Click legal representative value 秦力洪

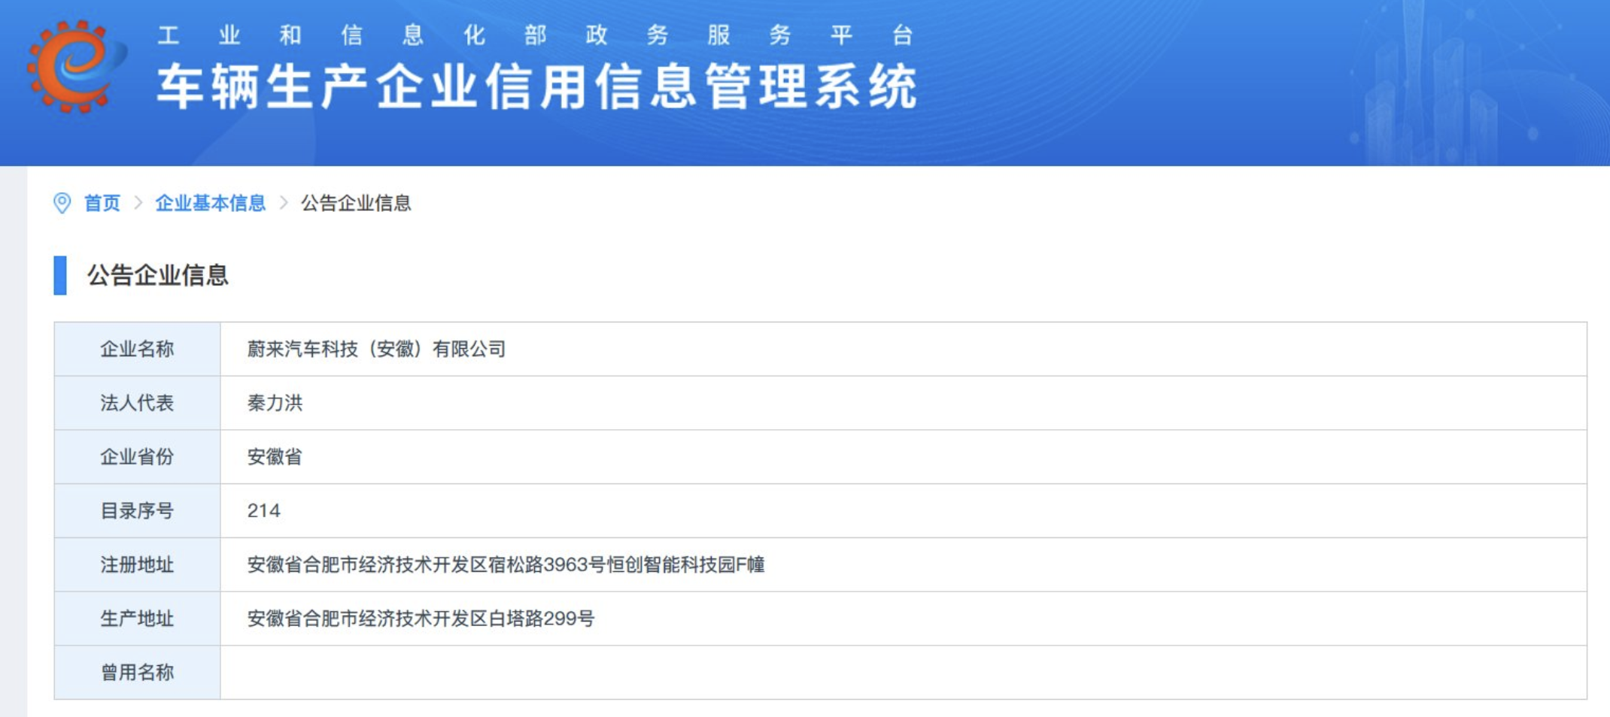pos(275,403)
